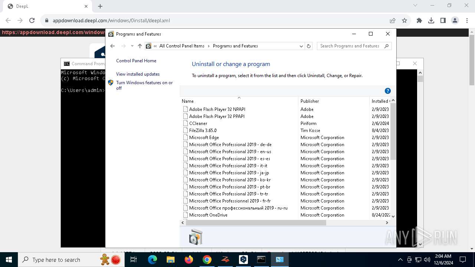Sort list by Name column header
Image resolution: width=475 pixels, height=267 pixels.
coord(239,101)
